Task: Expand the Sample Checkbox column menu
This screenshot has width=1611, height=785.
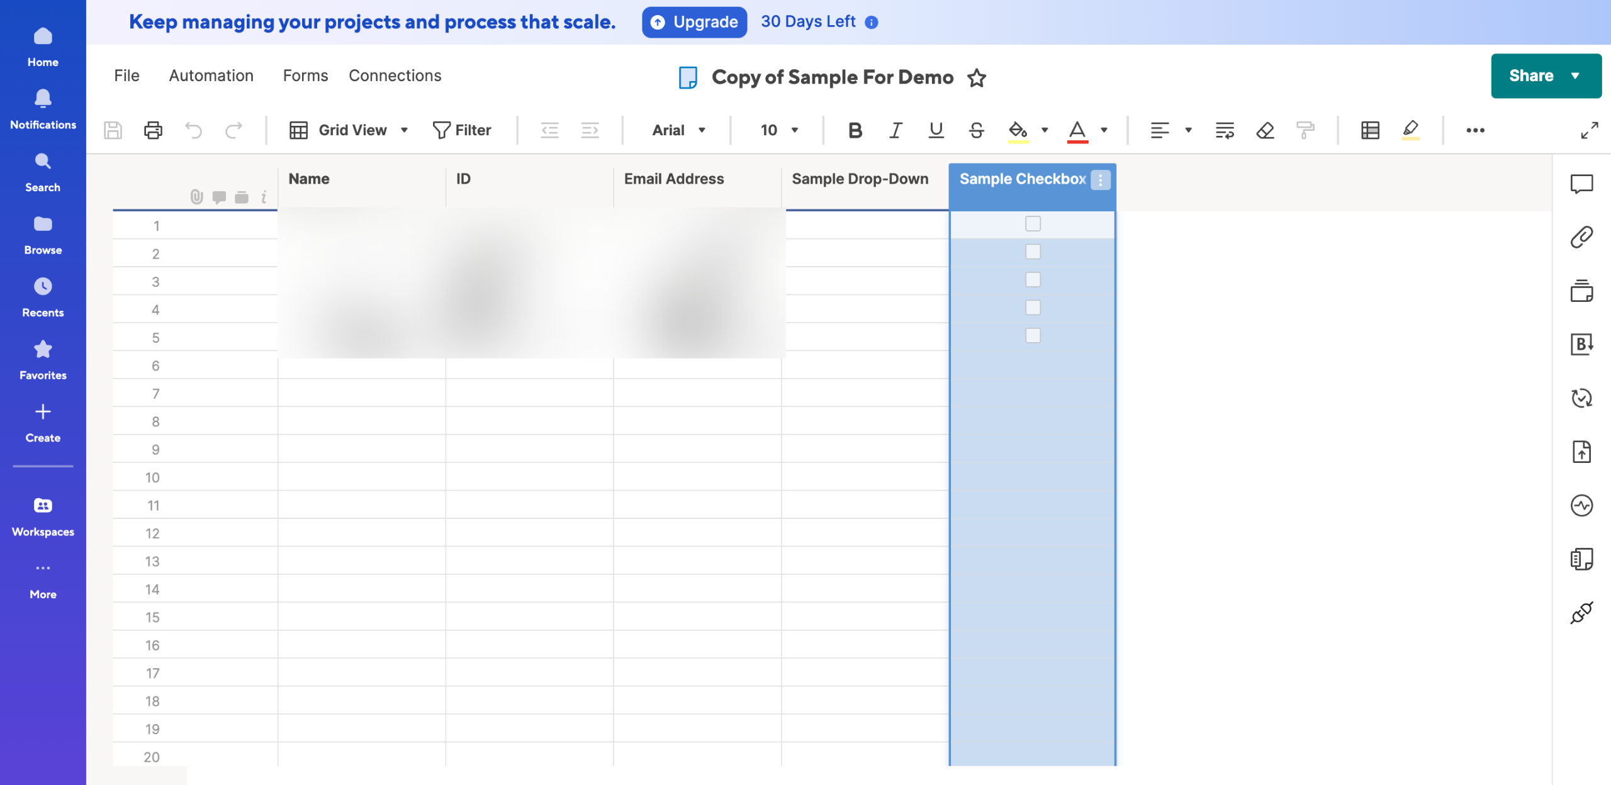Action: [1100, 179]
